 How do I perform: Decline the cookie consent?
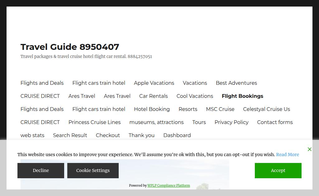(41, 170)
